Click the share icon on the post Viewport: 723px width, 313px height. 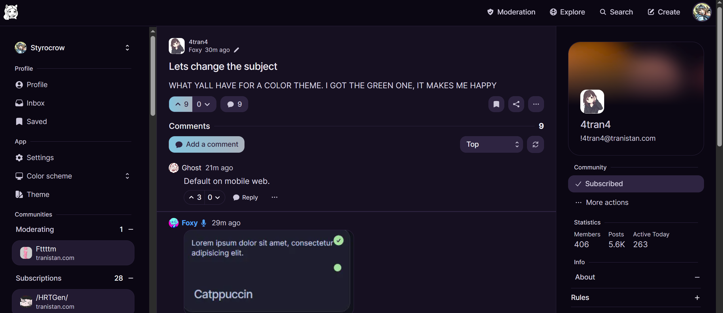[516, 104]
